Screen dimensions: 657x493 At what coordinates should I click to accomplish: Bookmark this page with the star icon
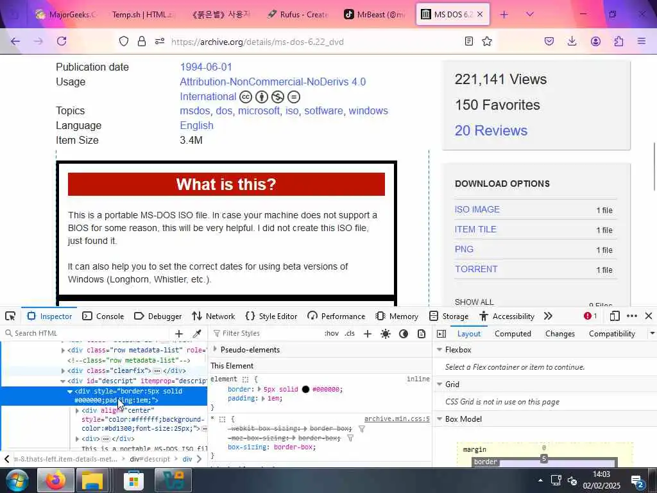(x=487, y=41)
